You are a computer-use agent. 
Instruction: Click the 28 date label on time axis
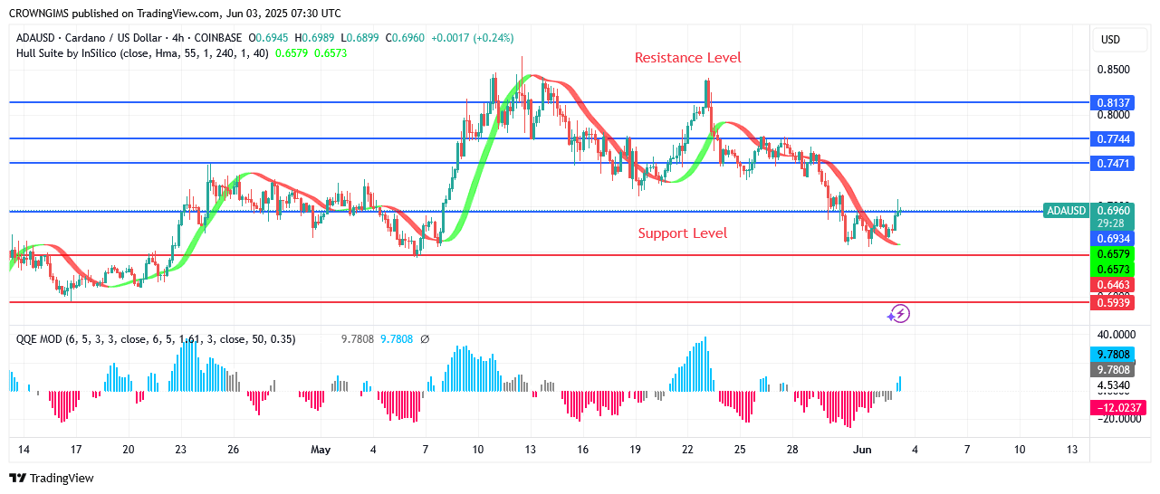coord(792,450)
